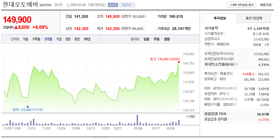Click the 동일업종 PER link
275x138 pixels.
[x=215, y=114]
